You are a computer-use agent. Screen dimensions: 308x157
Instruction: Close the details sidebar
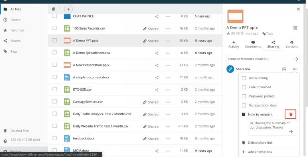click(x=298, y=9)
